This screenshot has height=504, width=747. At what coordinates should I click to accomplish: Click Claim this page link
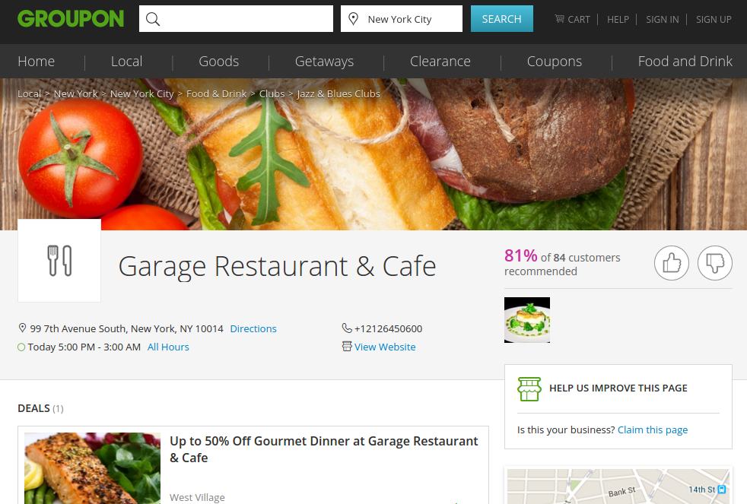pos(653,430)
